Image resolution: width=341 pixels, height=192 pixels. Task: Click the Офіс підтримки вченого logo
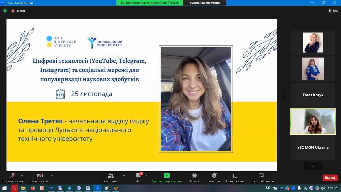[x=61, y=41]
